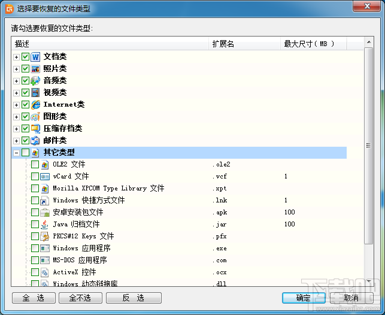Click the photo icon beside 照片类
This screenshot has height=315, width=385.
pyautogui.click(x=35, y=69)
